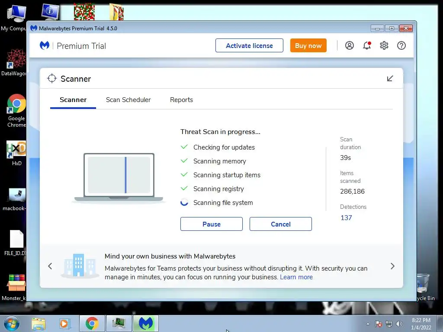Open media player from taskbar
The image size is (443, 332).
point(64,323)
